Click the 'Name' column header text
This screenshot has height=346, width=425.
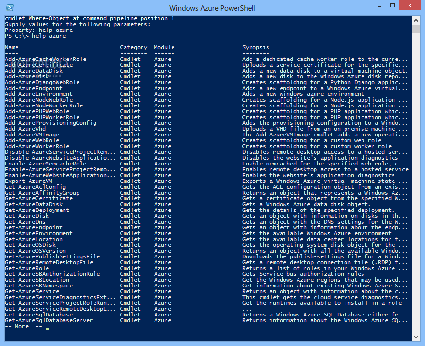click(12, 47)
